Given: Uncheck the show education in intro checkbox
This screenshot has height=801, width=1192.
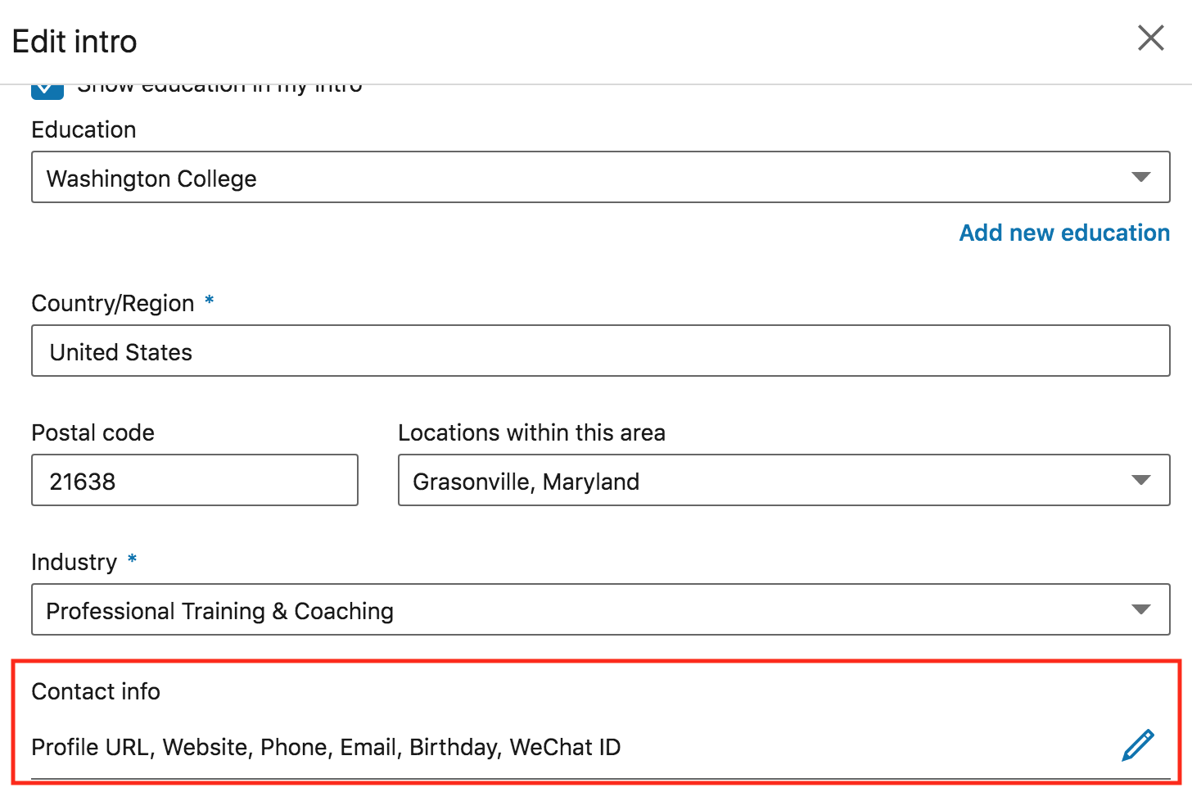Looking at the screenshot, I should [x=47, y=90].
